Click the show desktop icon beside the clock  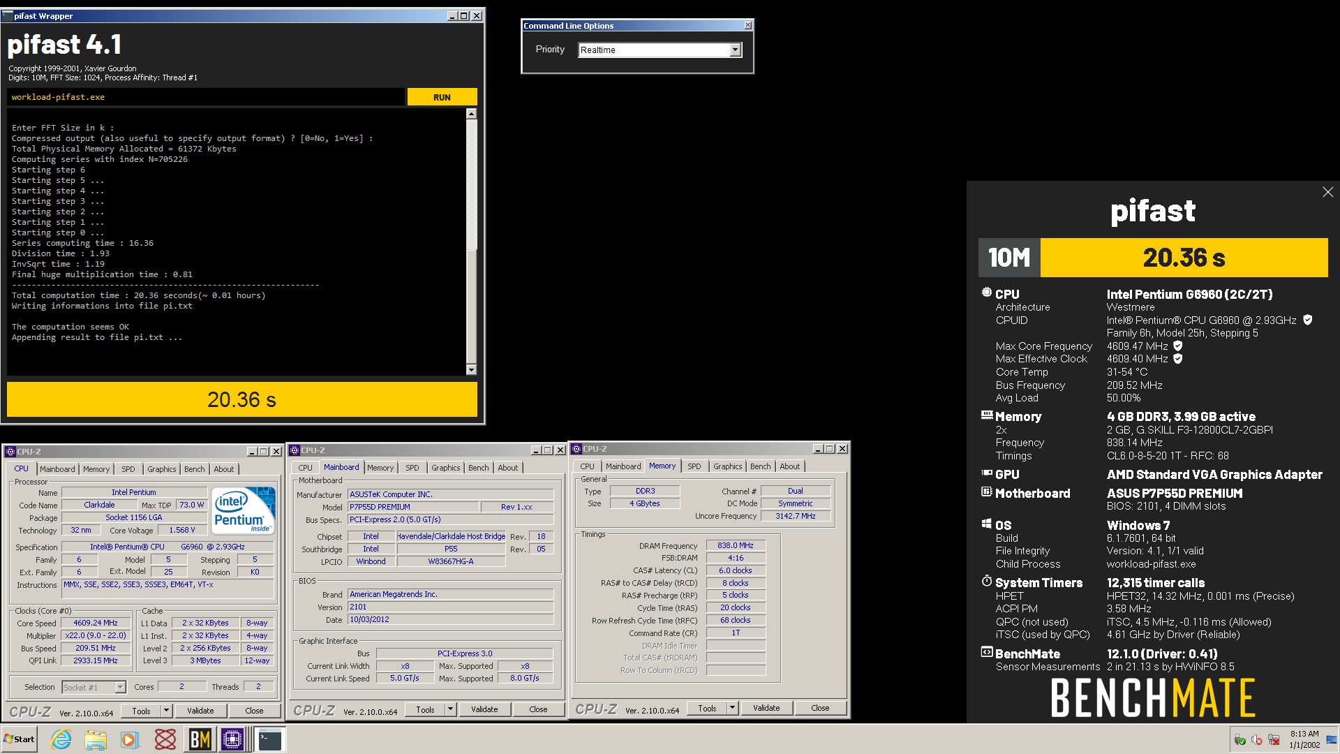[1332, 740]
